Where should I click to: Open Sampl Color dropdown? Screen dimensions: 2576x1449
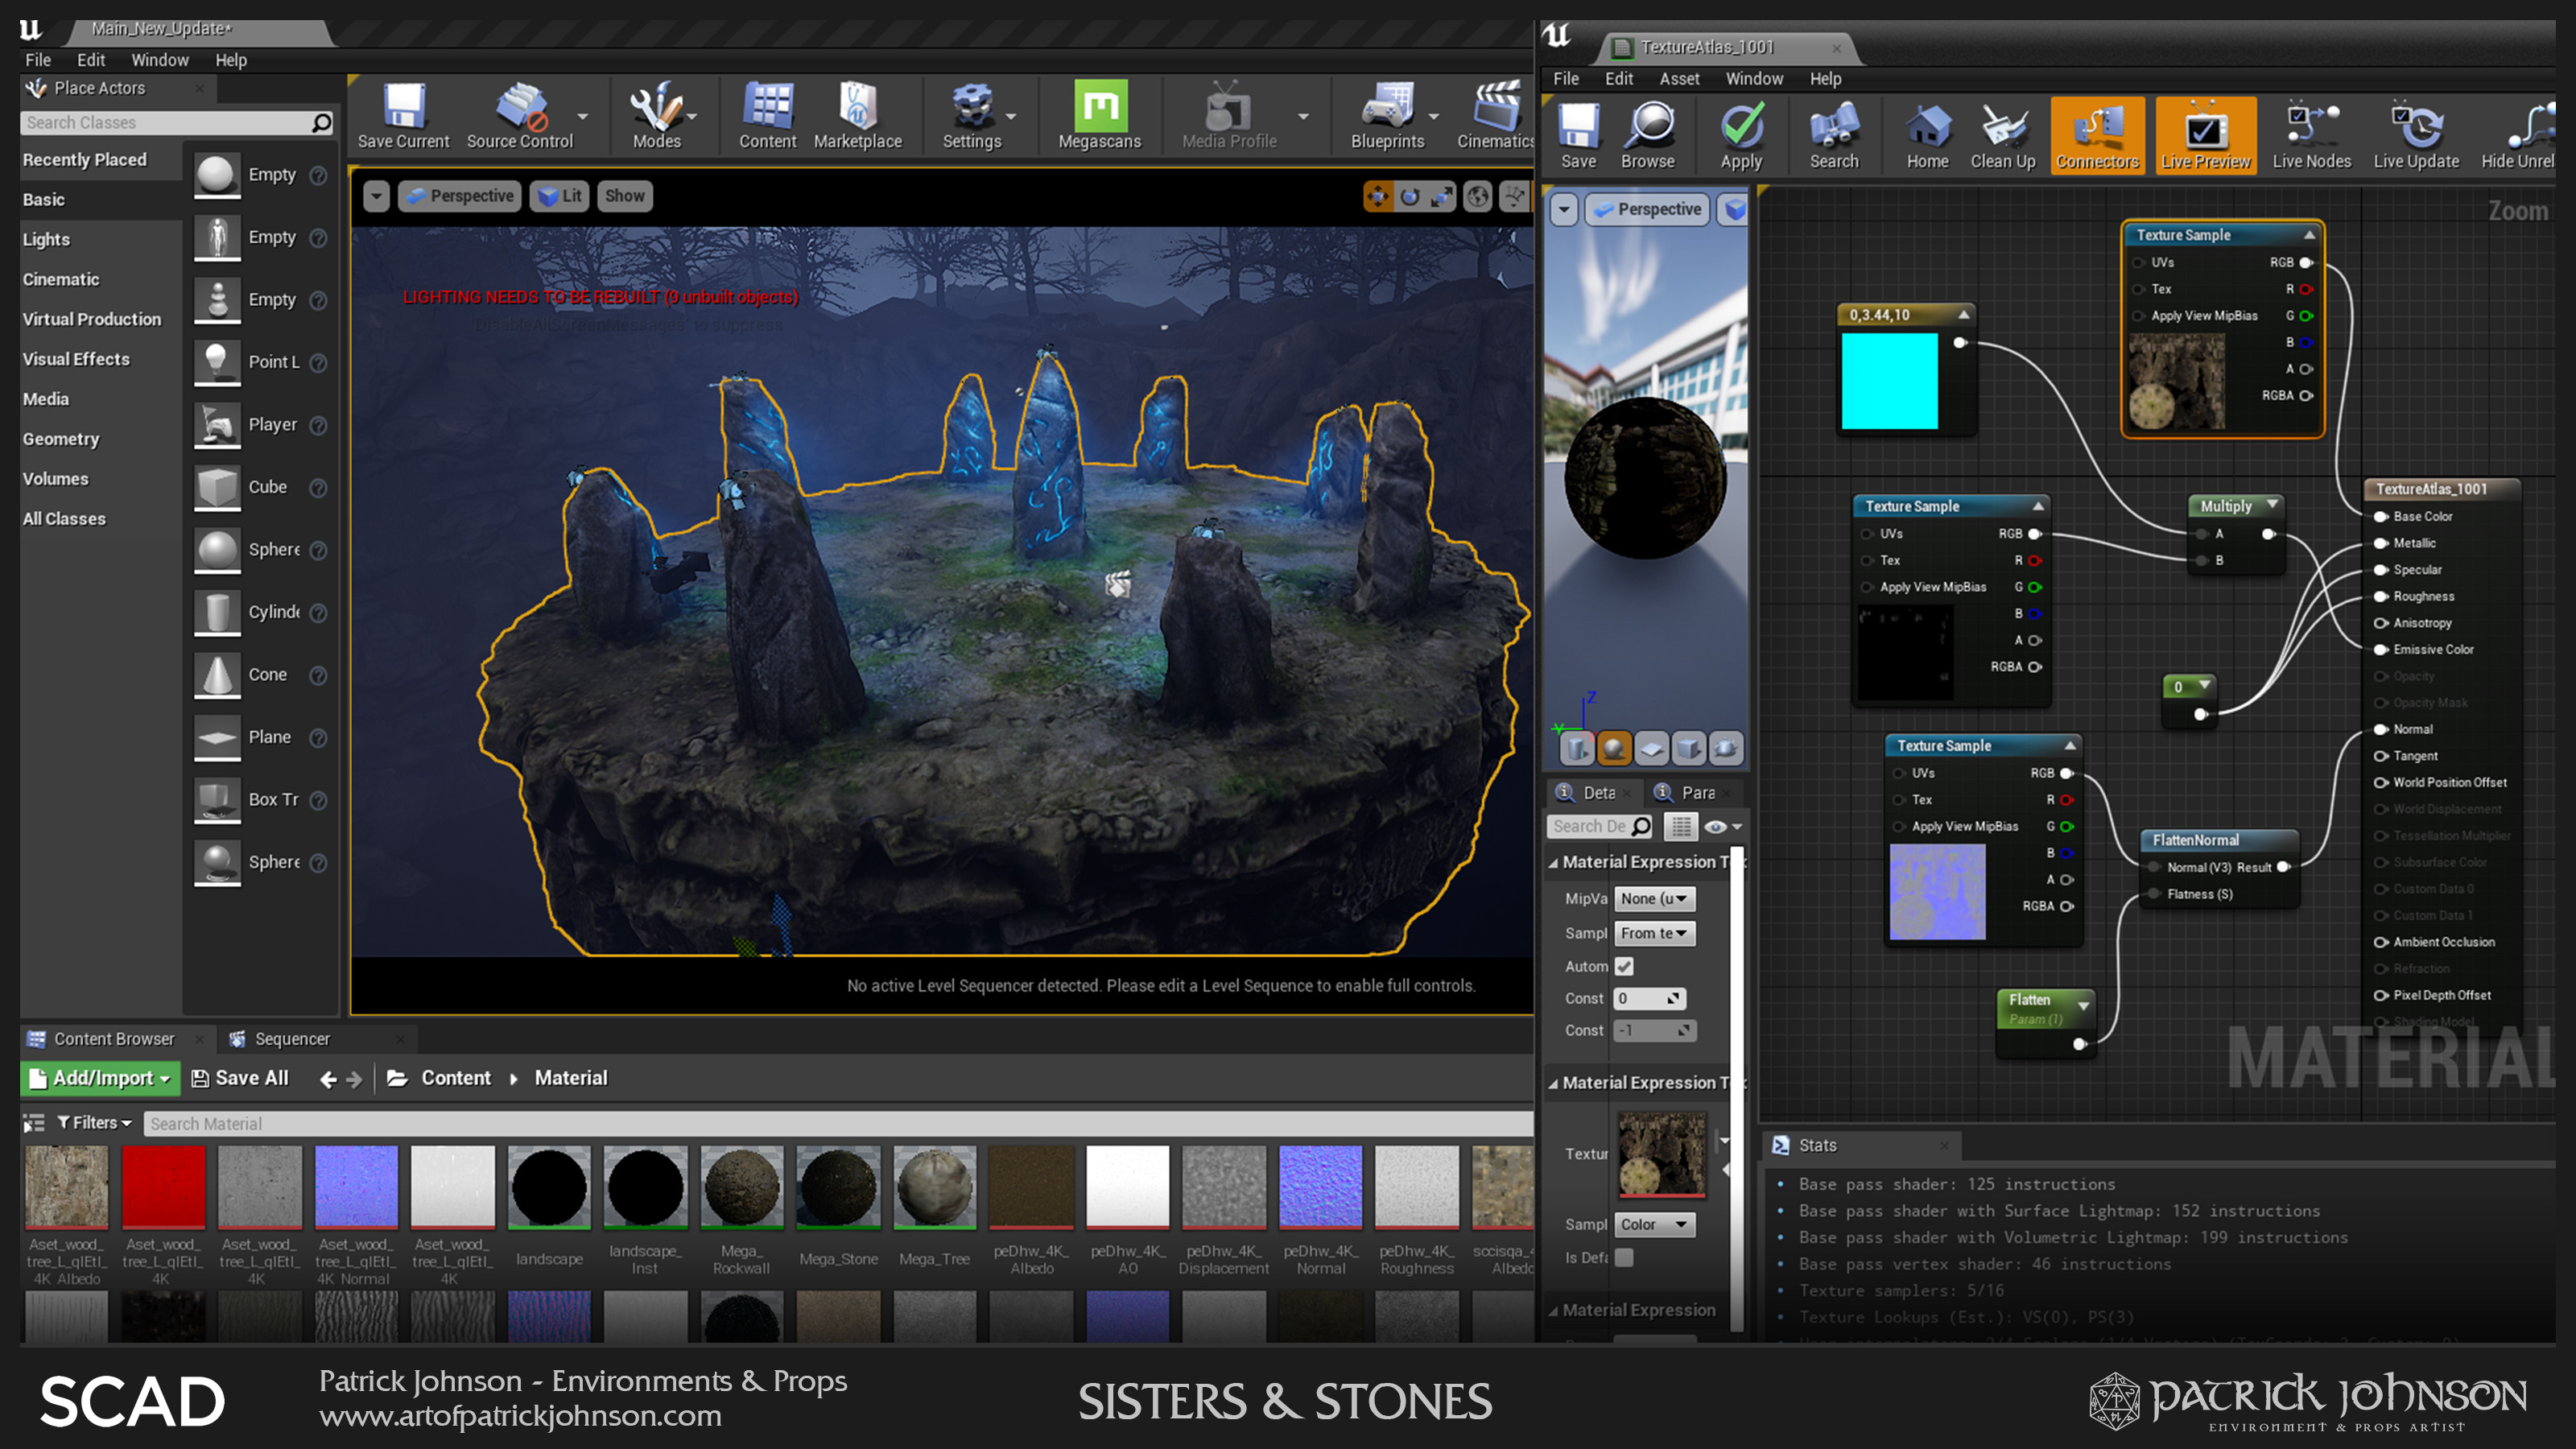click(1655, 1224)
